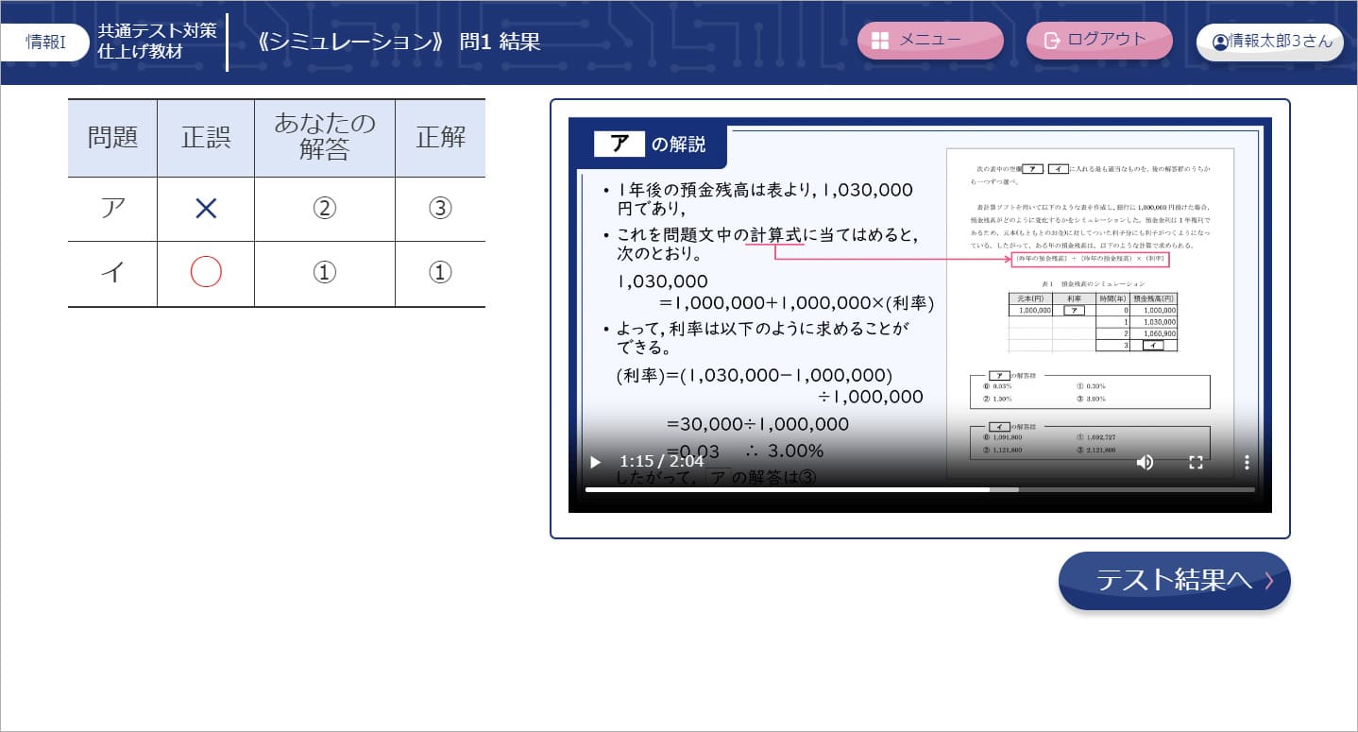The image size is (1358, 732).
Task: Click the × incorrect mark for ア
Action: pos(206,209)
